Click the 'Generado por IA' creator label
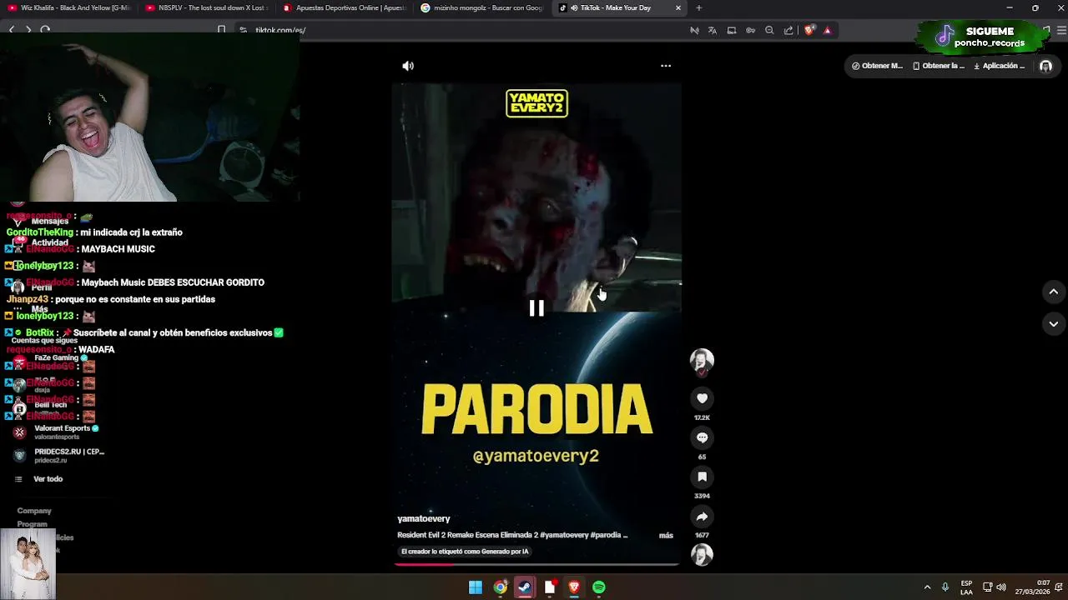Image resolution: width=1068 pixels, height=600 pixels. (465, 552)
